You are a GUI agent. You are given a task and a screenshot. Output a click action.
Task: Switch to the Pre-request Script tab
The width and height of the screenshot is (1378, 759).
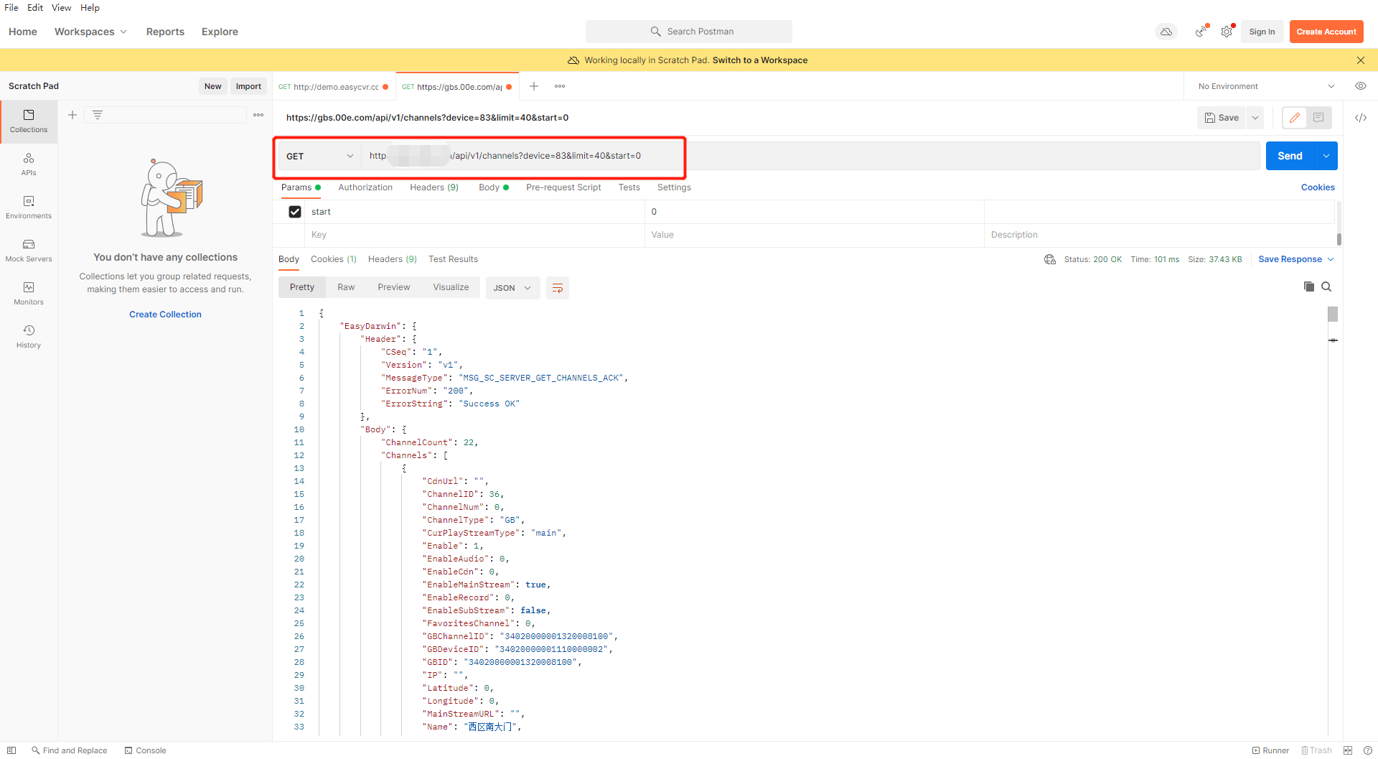tap(563, 187)
